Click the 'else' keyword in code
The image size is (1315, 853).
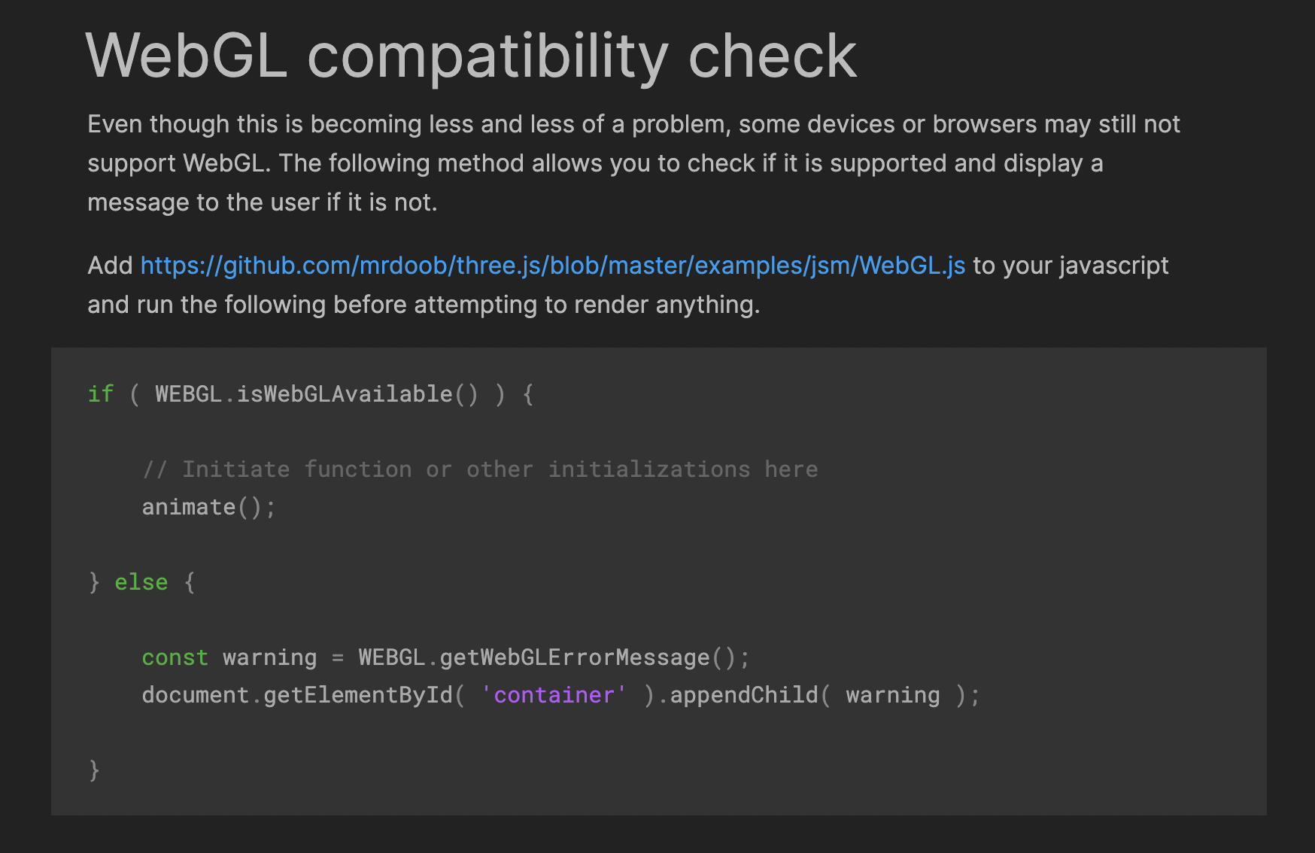(141, 582)
